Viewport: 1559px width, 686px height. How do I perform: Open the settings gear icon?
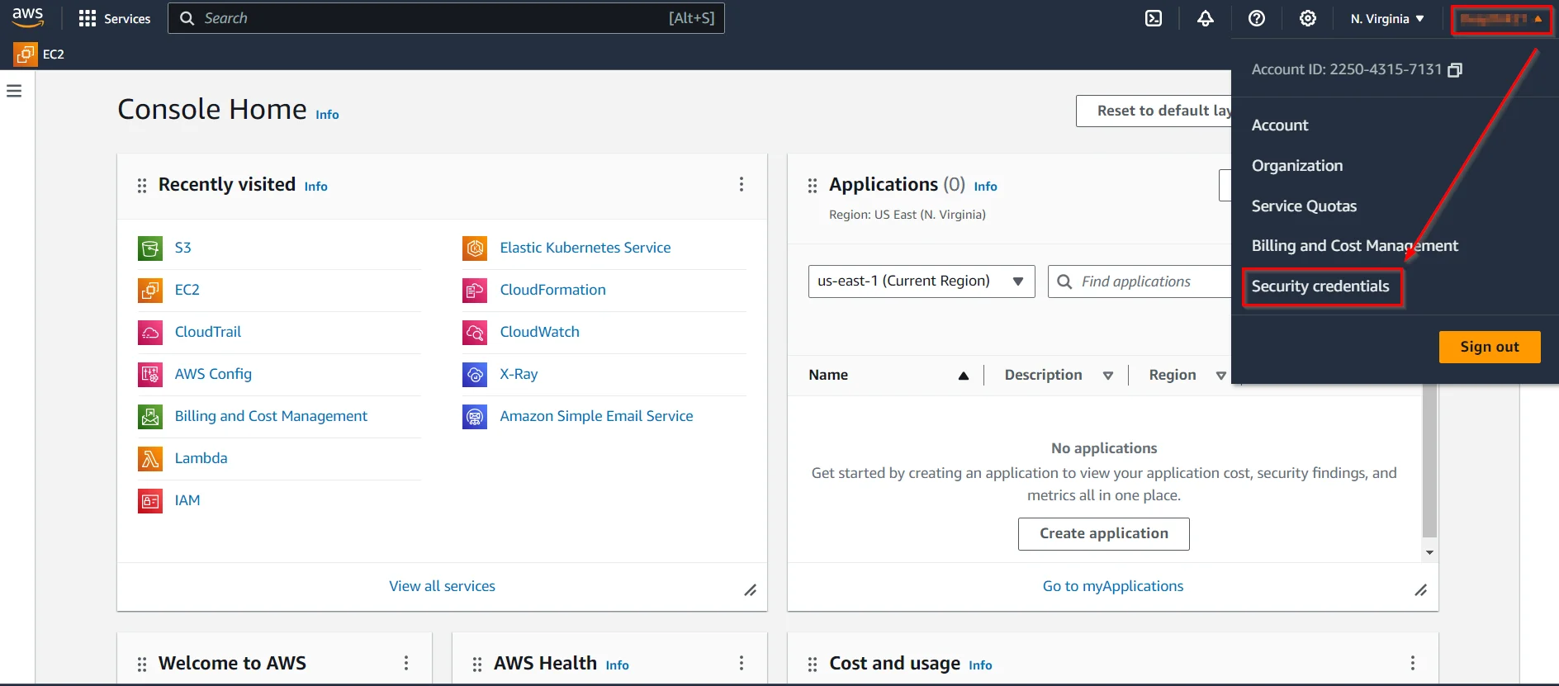click(x=1307, y=18)
